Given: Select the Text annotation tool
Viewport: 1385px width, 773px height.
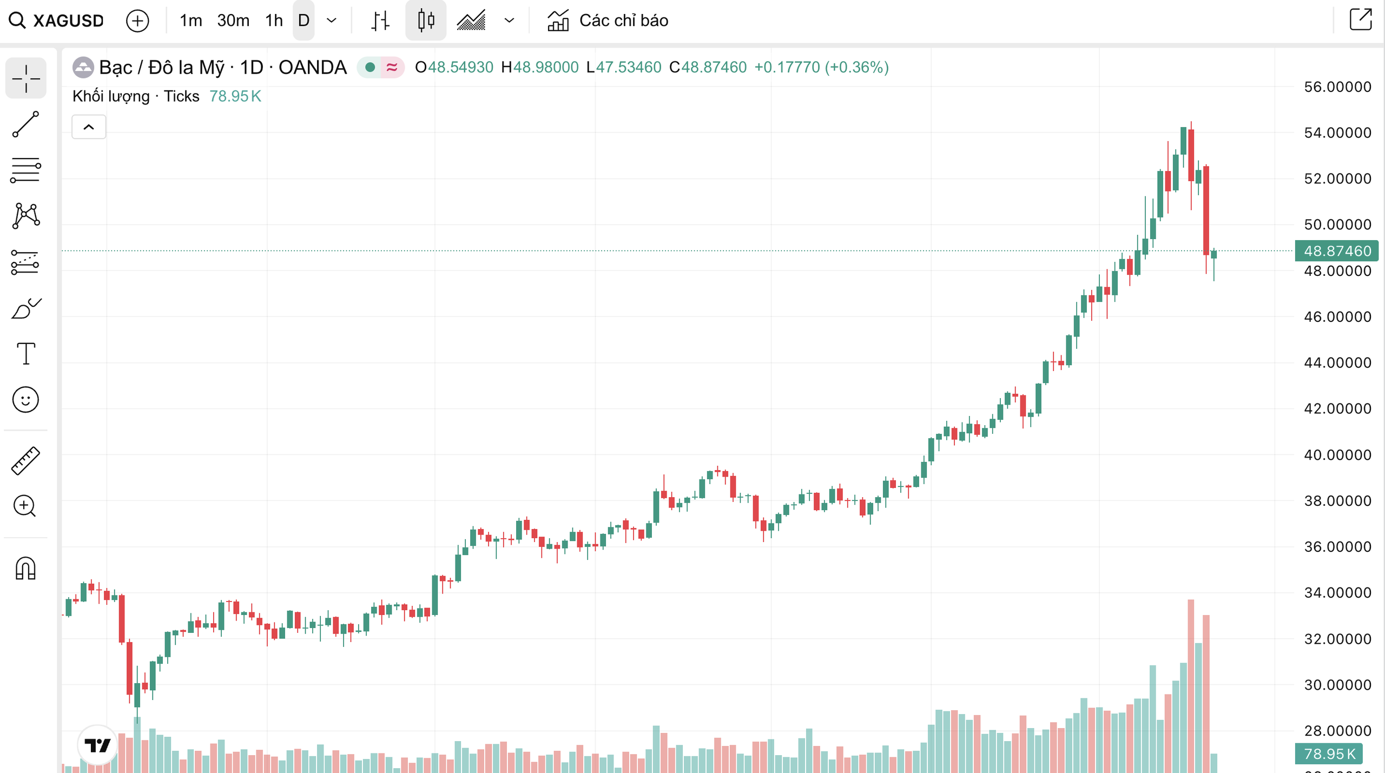Looking at the screenshot, I should point(25,354).
